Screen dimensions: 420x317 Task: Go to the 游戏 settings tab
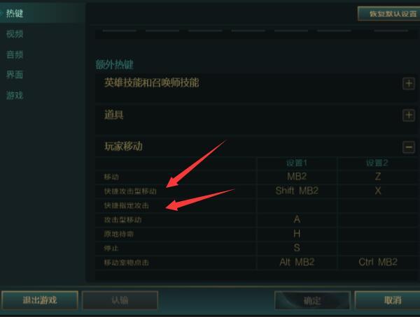pyautogui.click(x=15, y=95)
